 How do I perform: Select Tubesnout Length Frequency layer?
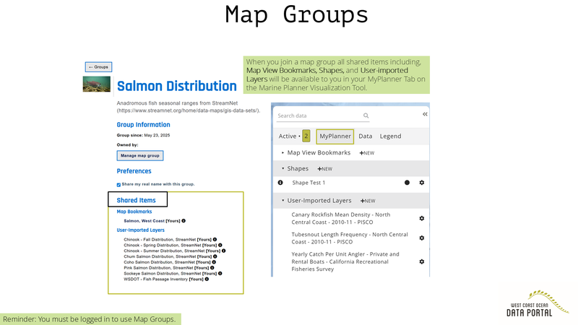click(350, 238)
